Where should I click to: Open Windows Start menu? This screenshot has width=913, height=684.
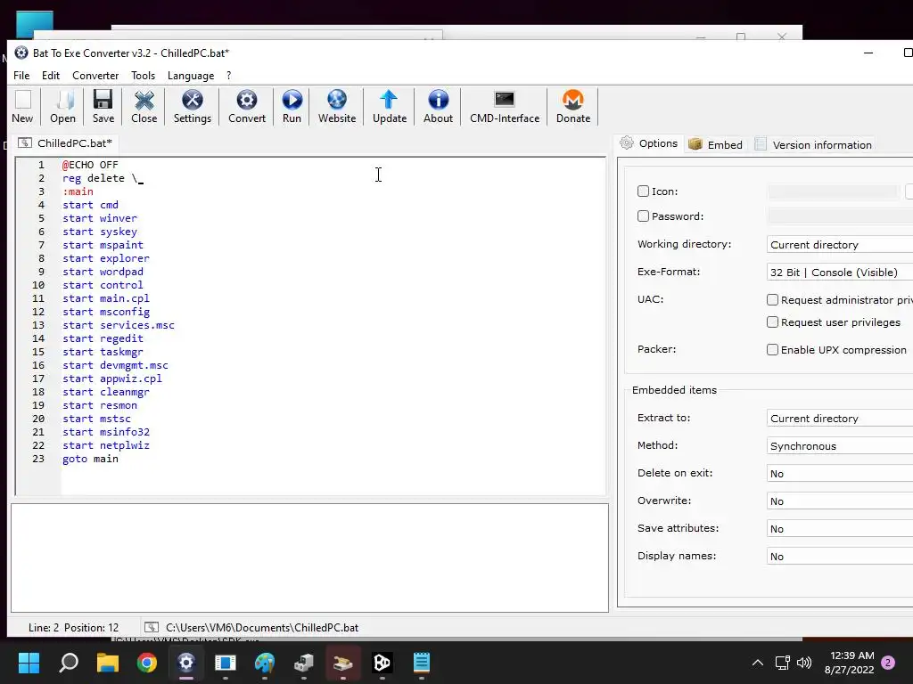29,663
